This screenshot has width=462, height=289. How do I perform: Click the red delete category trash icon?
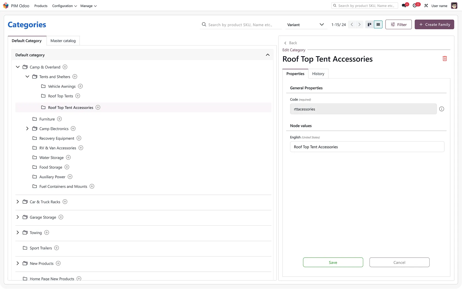[445, 59]
